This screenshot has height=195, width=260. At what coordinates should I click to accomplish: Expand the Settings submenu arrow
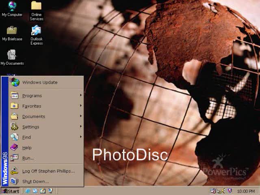coord(81,126)
